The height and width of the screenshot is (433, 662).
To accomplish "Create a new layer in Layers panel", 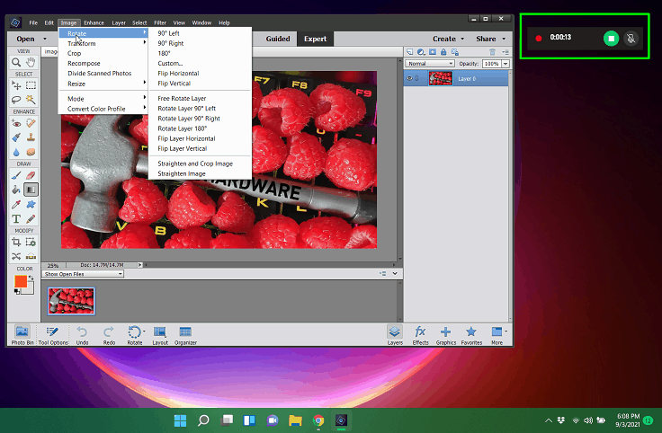I will 409,52.
